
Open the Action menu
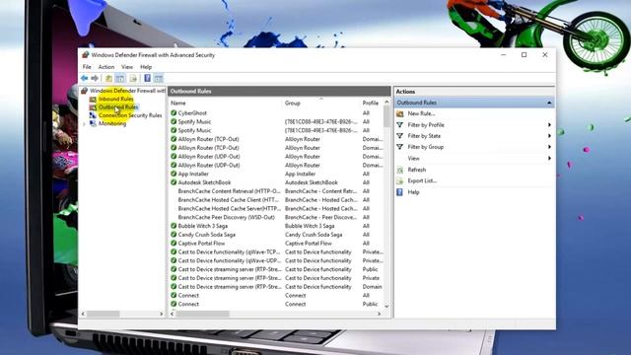tap(106, 67)
